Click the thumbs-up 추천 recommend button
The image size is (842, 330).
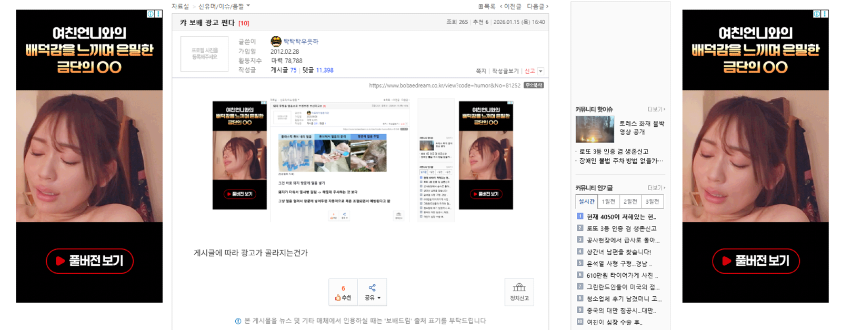[x=343, y=293]
